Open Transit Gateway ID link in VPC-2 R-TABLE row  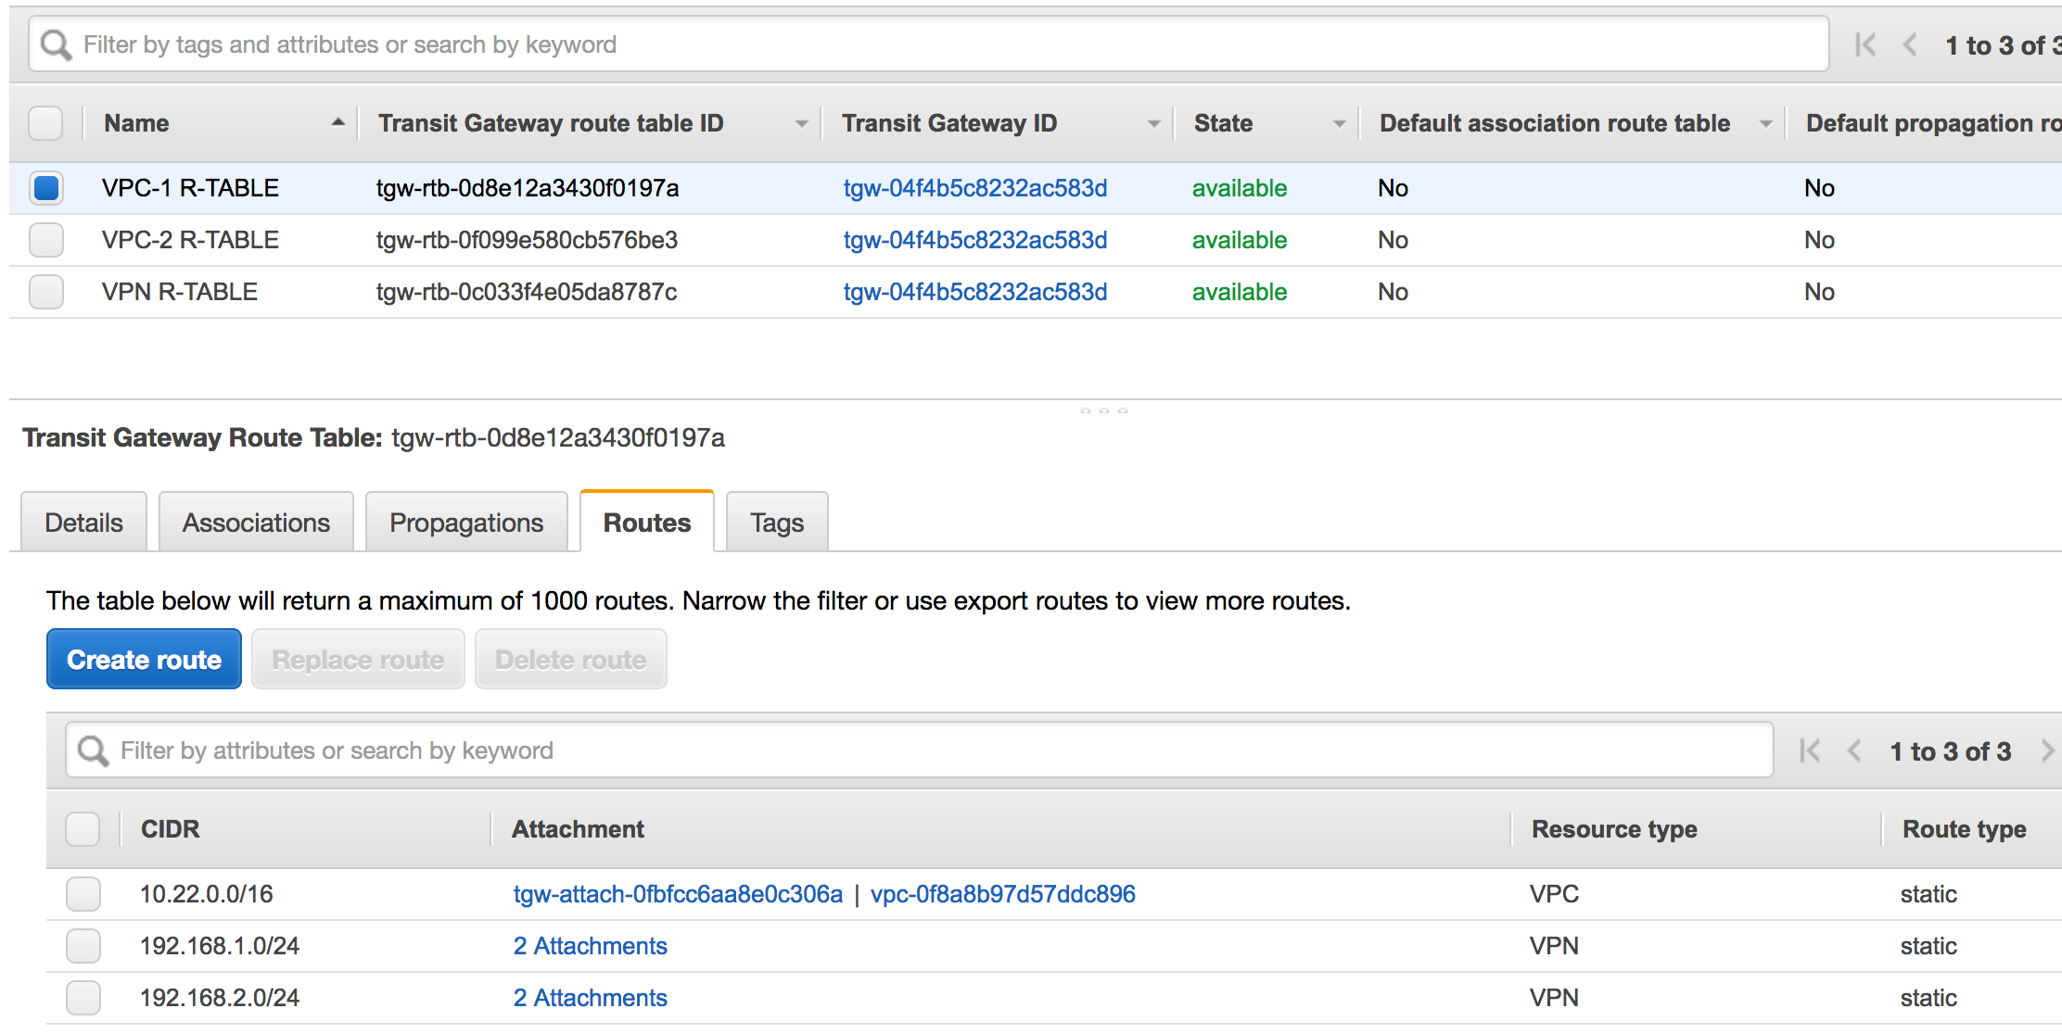[975, 240]
